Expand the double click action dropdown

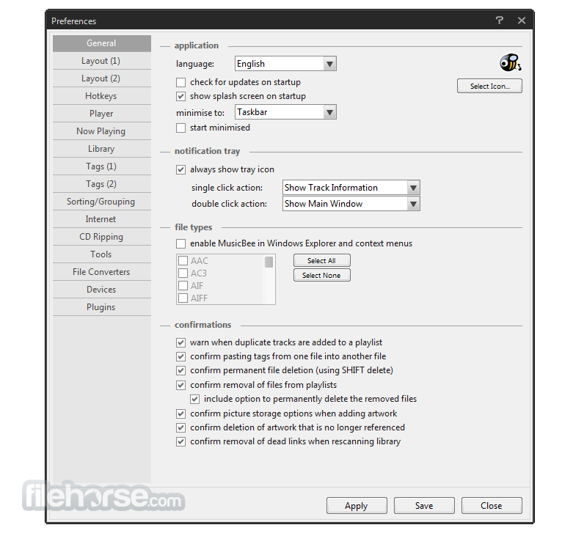point(351,204)
